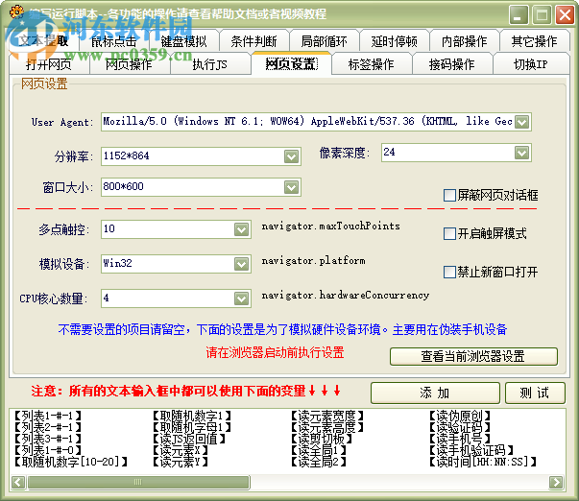Viewport: 579px width, 501px height.
Task: Expand the 分辨率 dropdown showing 1152*864
Action: click(291, 156)
